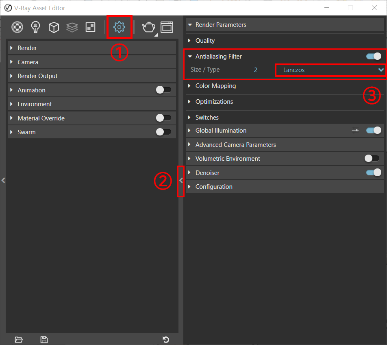The width and height of the screenshot is (387, 345).
Task: Expand the Volumetric Environment section arrow
Action: click(x=189, y=158)
